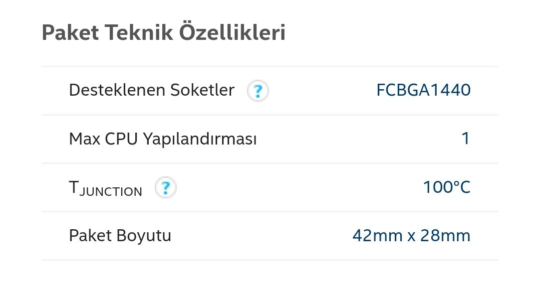539x305 pixels.
Task: Click the 100°C junction temperature value
Action: [x=447, y=187]
